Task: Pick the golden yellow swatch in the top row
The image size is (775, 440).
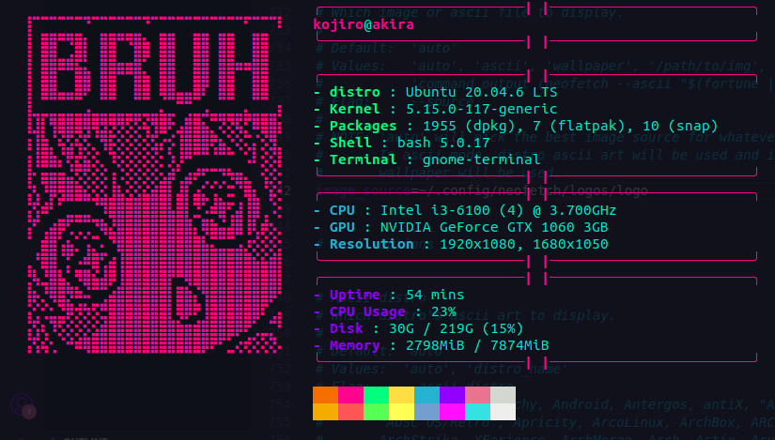Action: click(401, 395)
